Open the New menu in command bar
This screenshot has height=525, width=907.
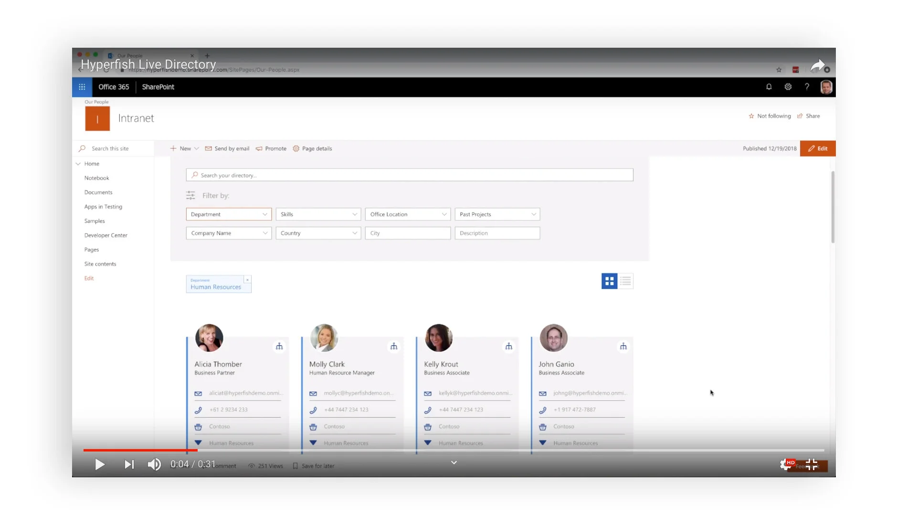click(185, 148)
